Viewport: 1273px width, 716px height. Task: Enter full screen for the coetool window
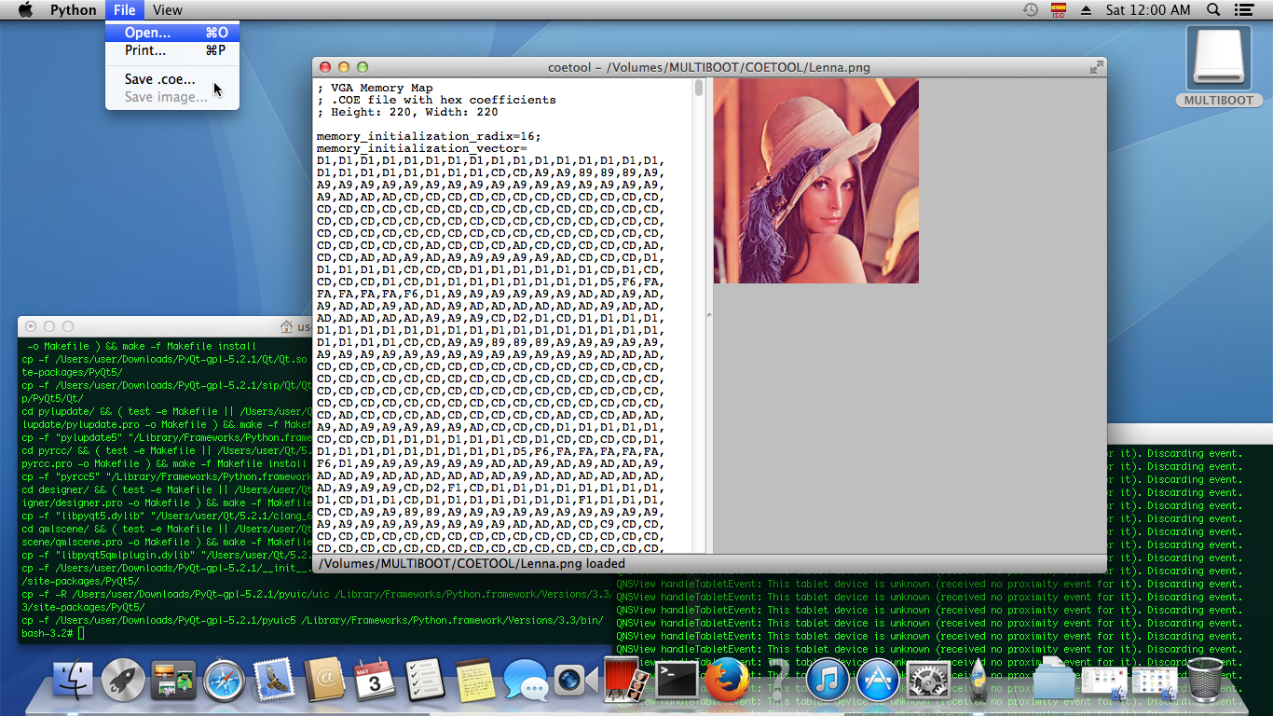point(1096,67)
